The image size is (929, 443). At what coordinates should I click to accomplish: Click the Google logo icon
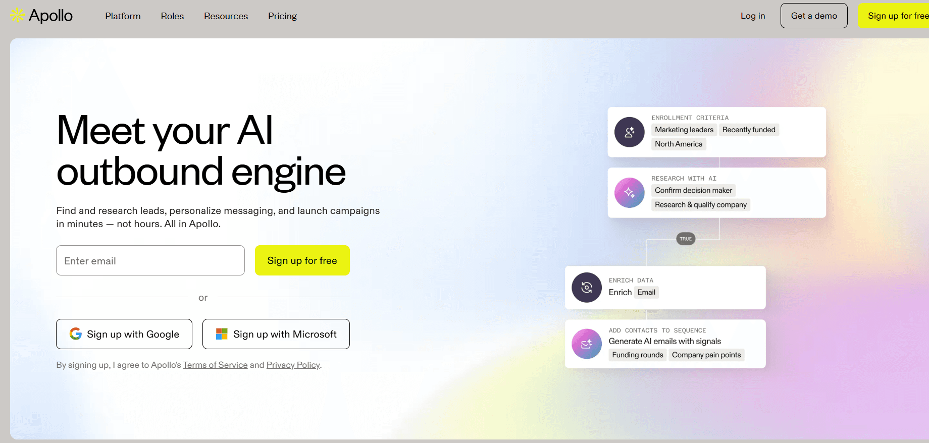[x=76, y=334]
